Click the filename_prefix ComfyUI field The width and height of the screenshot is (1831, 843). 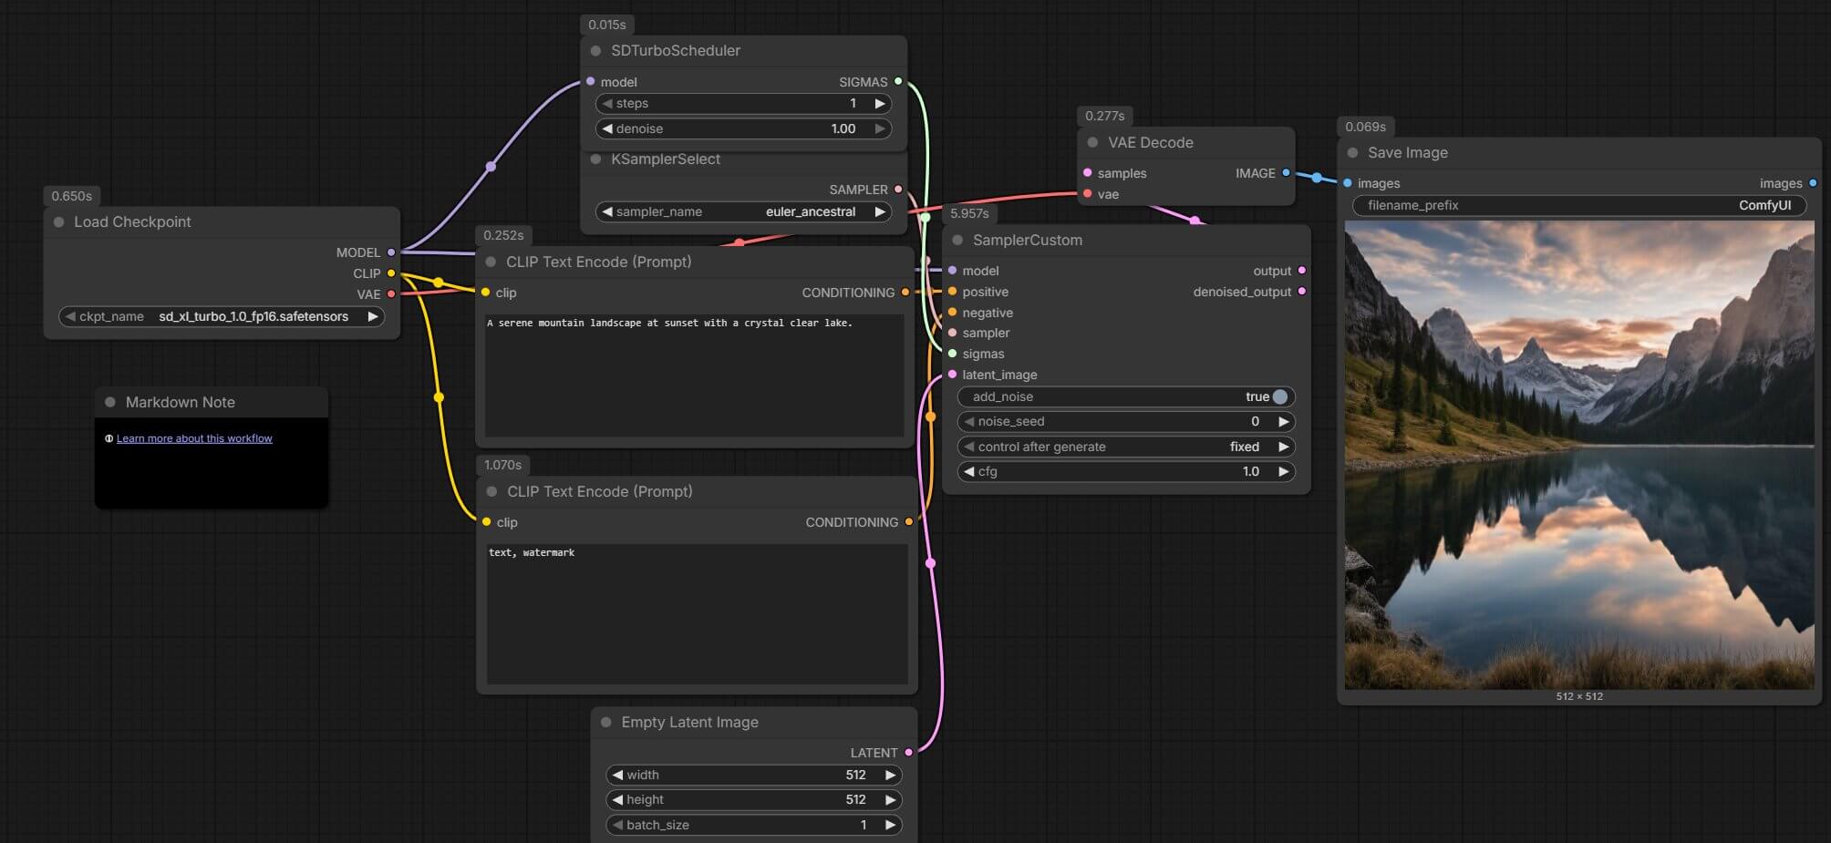click(1579, 205)
